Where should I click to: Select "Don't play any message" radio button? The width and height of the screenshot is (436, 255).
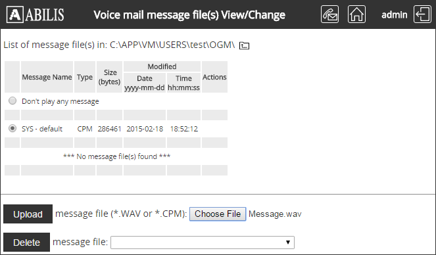[x=12, y=101]
